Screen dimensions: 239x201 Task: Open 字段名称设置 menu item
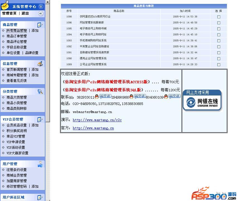click(17, 47)
